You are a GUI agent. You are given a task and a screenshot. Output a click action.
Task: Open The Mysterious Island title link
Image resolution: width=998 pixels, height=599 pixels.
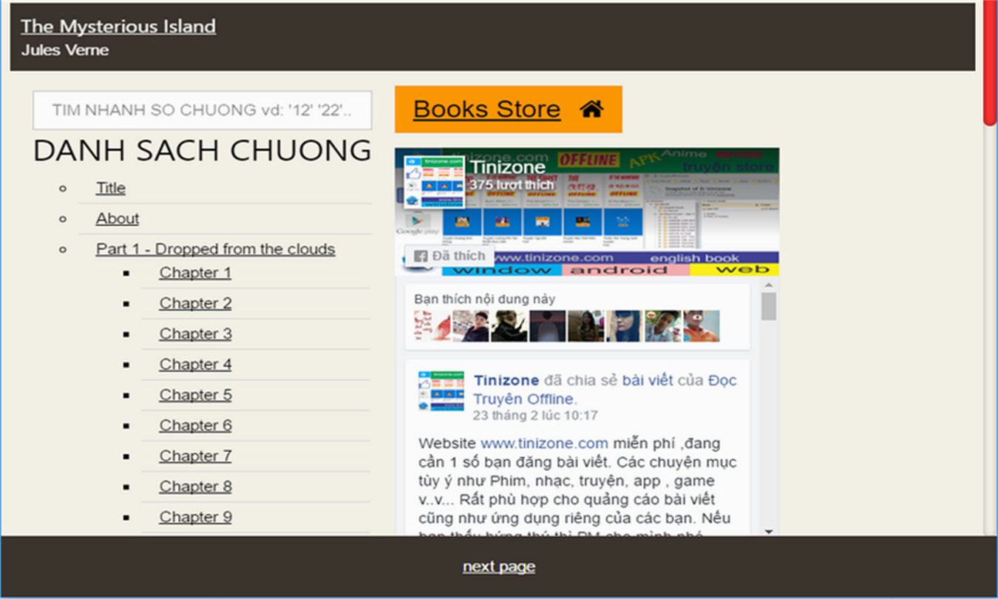[x=118, y=27]
